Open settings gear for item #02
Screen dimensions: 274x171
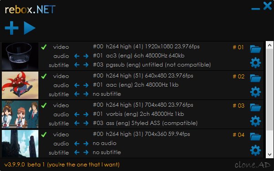pos(255,92)
